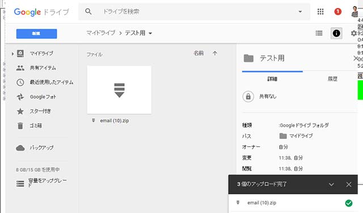This screenshot has width=363, height=213.
Task: Click the green upload success checkmark
Action: coord(349,203)
